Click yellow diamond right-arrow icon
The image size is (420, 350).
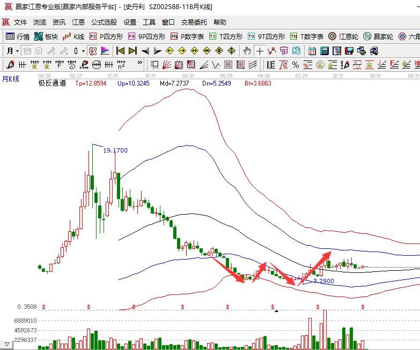[x=182, y=51]
